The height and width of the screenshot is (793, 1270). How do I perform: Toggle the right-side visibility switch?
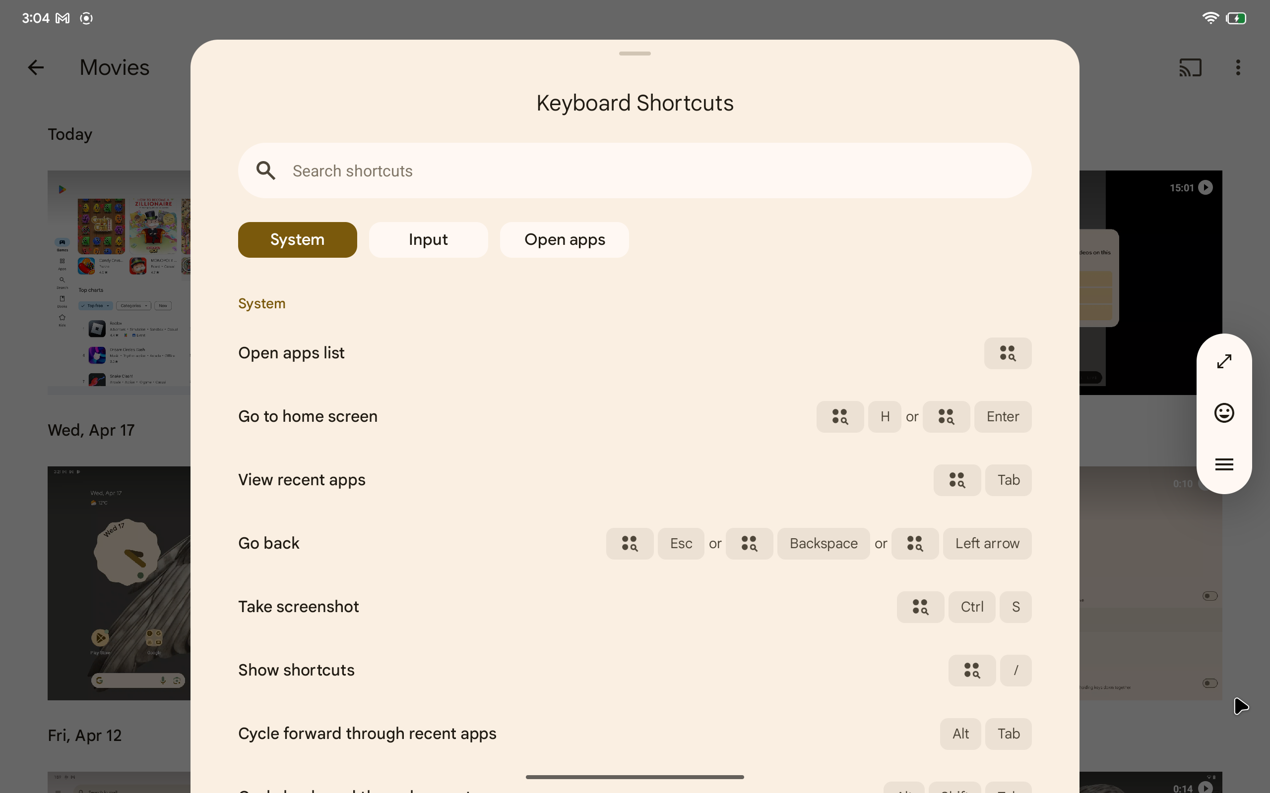point(1209,596)
